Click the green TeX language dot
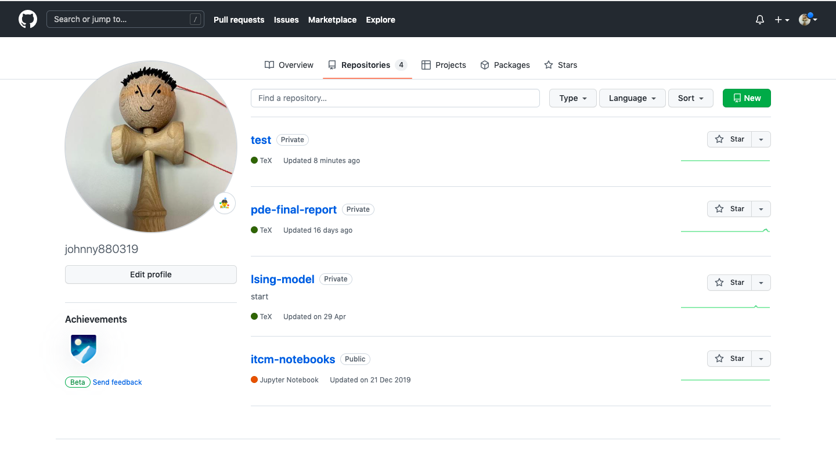The width and height of the screenshot is (836, 459). point(254,161)
